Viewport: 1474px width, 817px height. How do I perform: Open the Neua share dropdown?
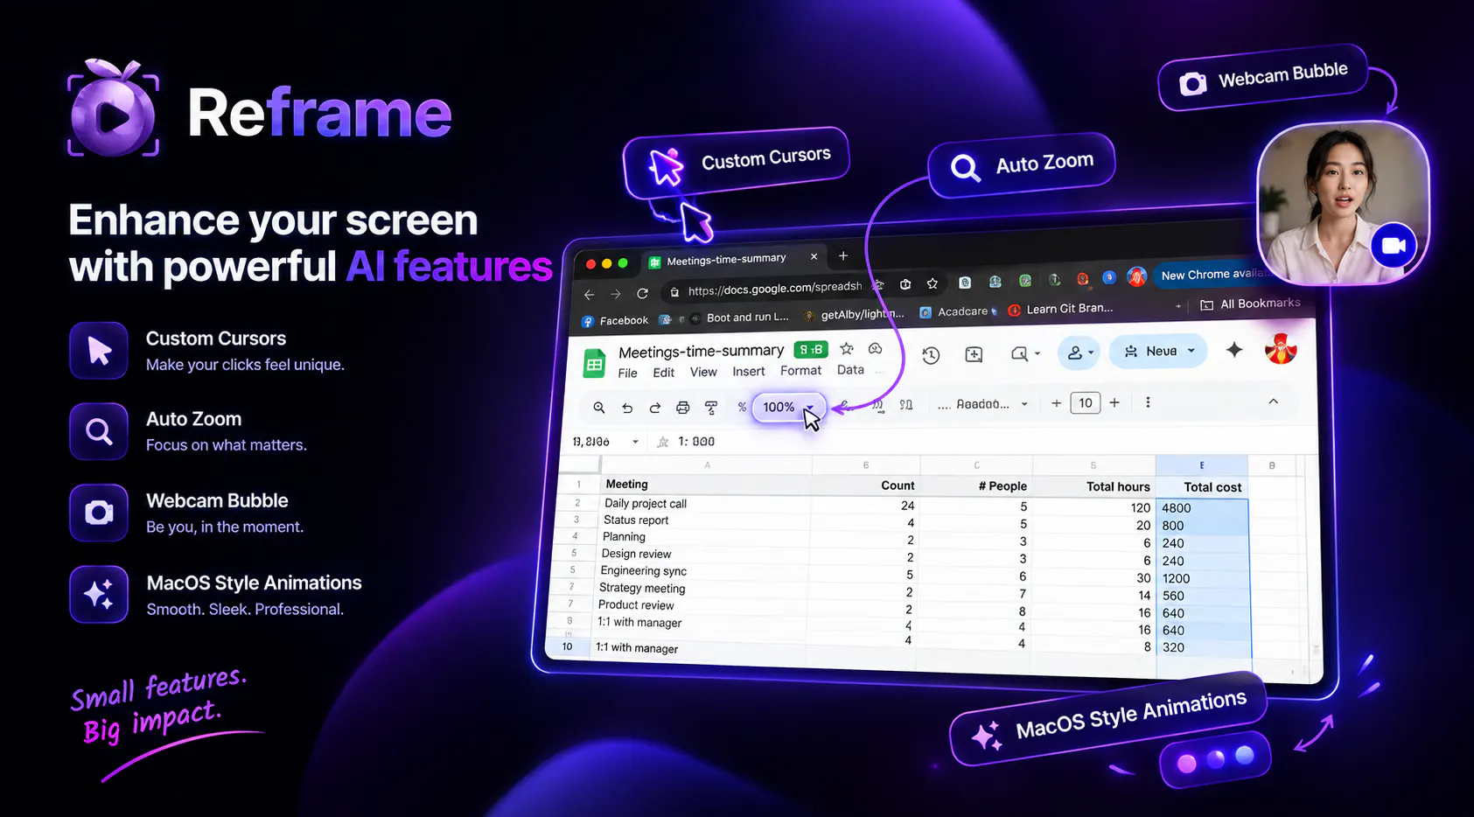click(x=1158, y=351)
